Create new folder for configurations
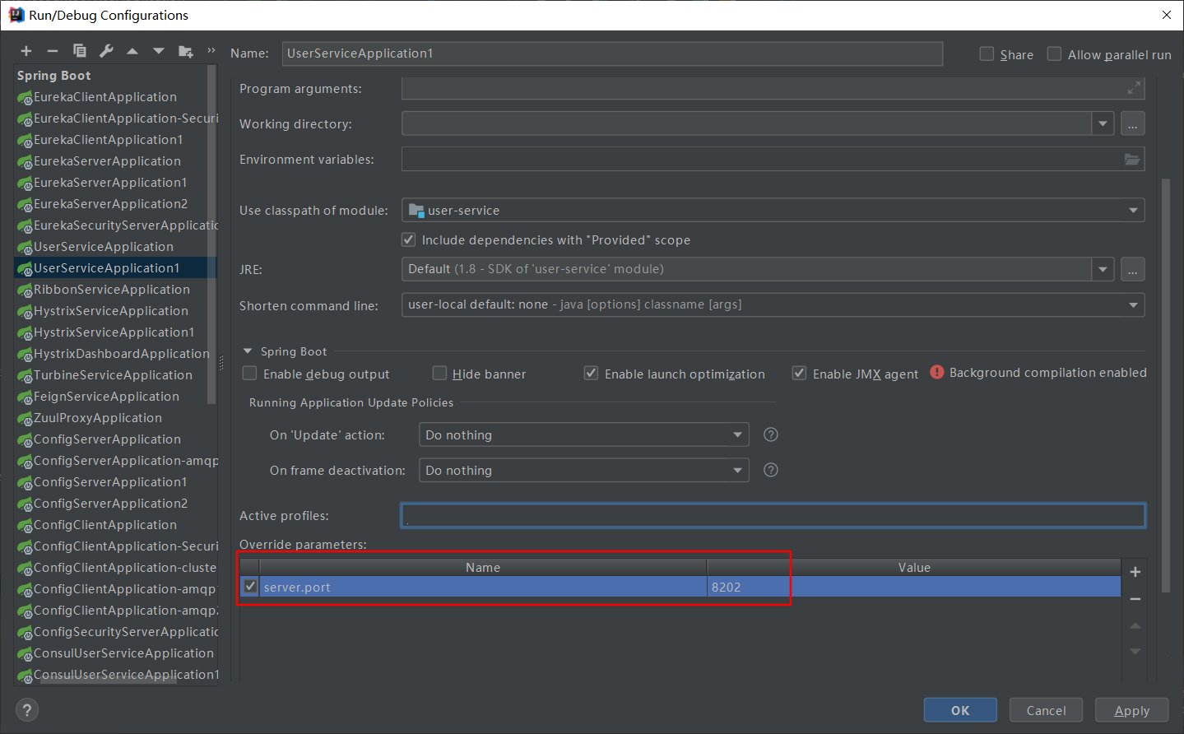This screenshot has width=1184, height=734. coord(186,51)
